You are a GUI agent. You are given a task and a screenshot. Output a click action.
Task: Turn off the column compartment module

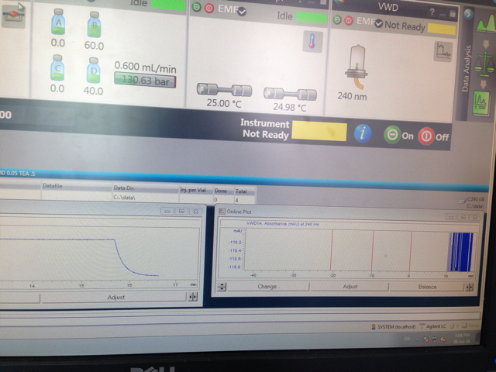[x=209, y=8]
